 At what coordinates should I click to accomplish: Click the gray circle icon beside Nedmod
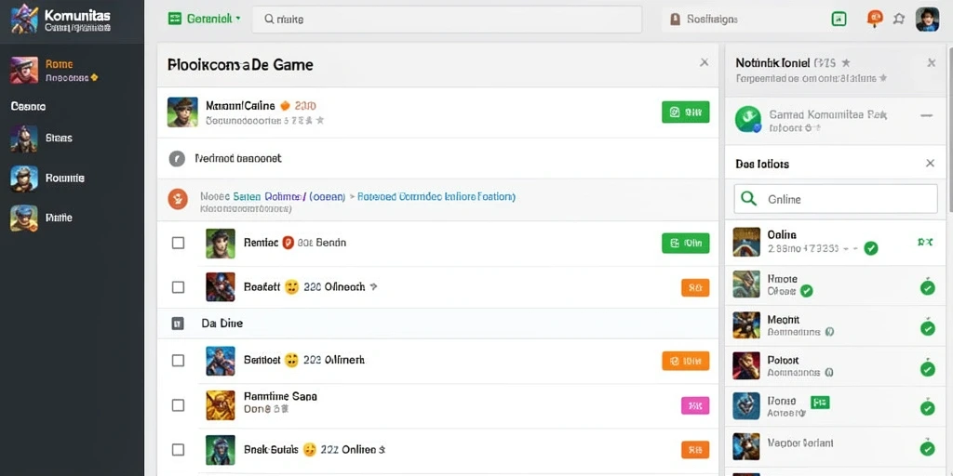point(176,159)
